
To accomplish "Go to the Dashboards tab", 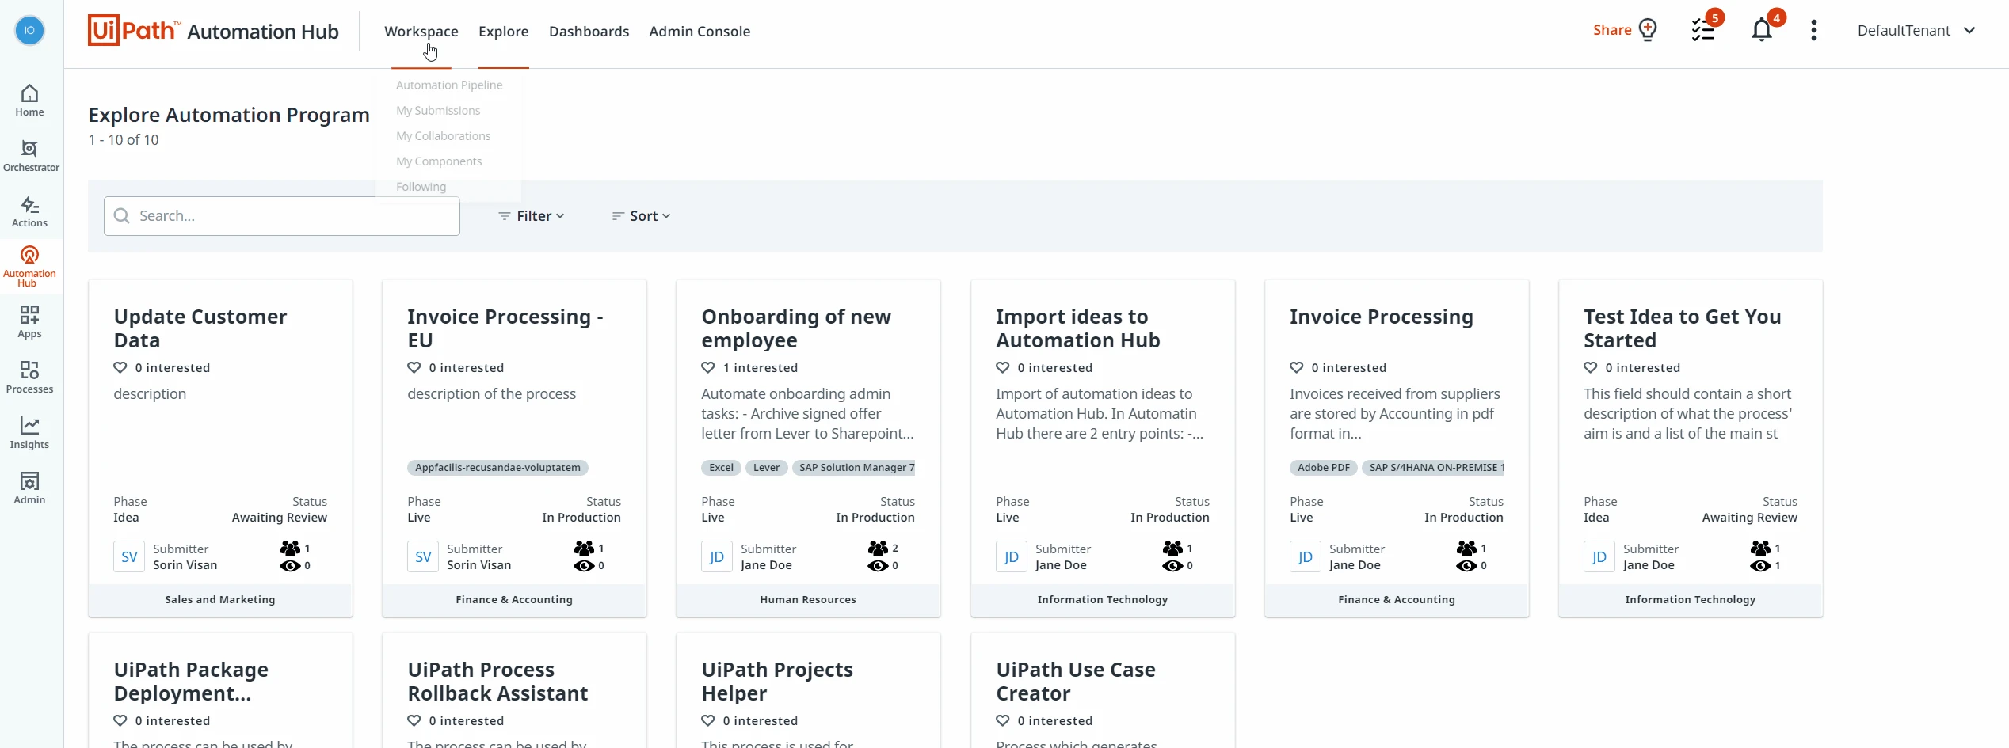I will pyautogui.click(x=589, y=32).
